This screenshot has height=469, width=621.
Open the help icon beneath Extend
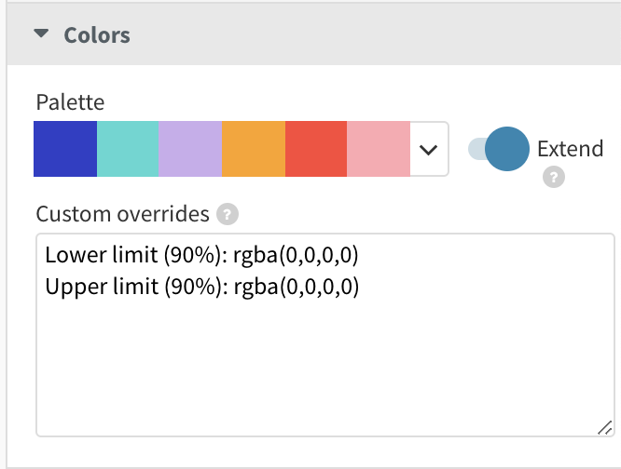554,177
